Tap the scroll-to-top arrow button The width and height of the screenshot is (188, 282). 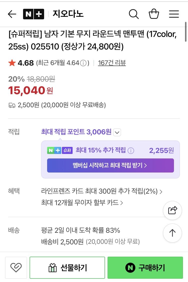(172, 233)
